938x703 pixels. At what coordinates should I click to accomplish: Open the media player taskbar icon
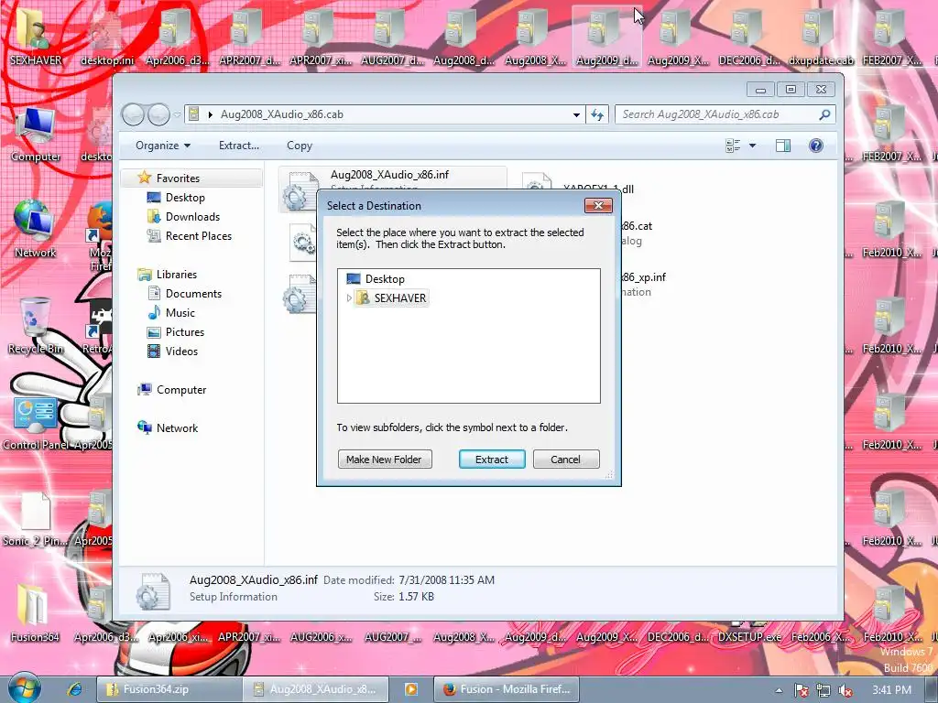coord(411,689)
